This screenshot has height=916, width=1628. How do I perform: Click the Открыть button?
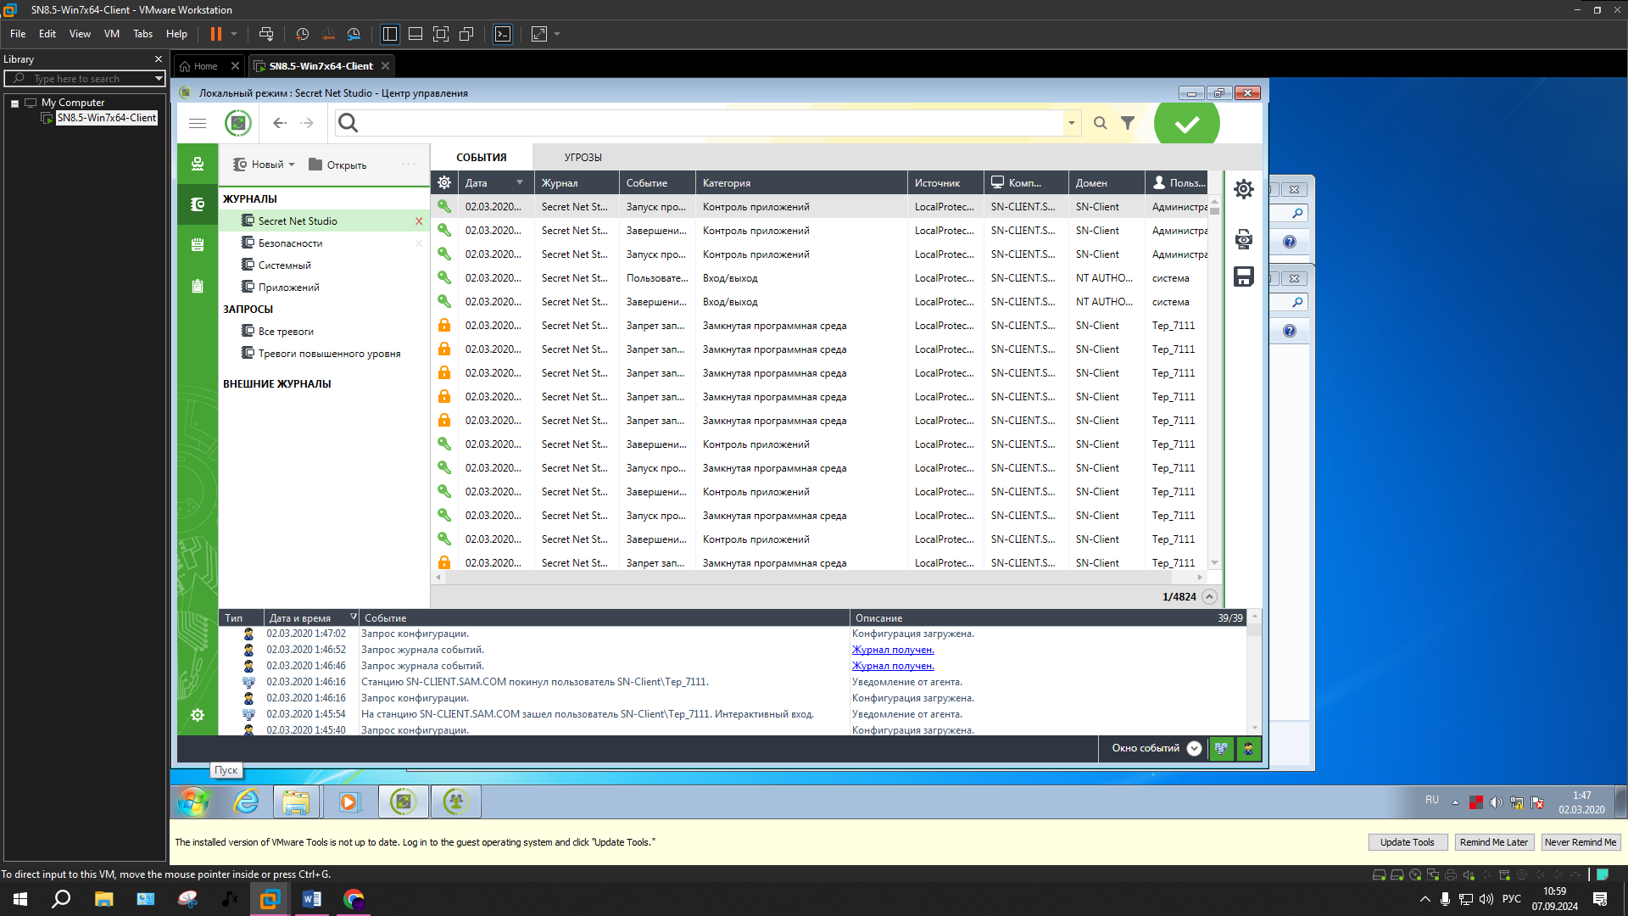337,165
